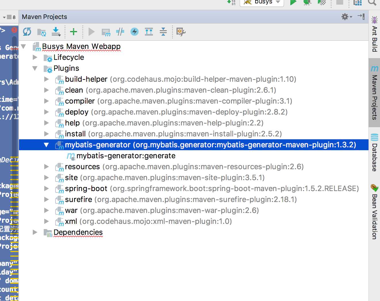The image size is (380, 301).
Task: Select Maven Projects side tab
Action: click(x=374, y=93)
